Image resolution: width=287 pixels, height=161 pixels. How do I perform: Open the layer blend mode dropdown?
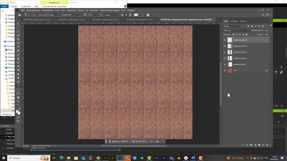236,30
